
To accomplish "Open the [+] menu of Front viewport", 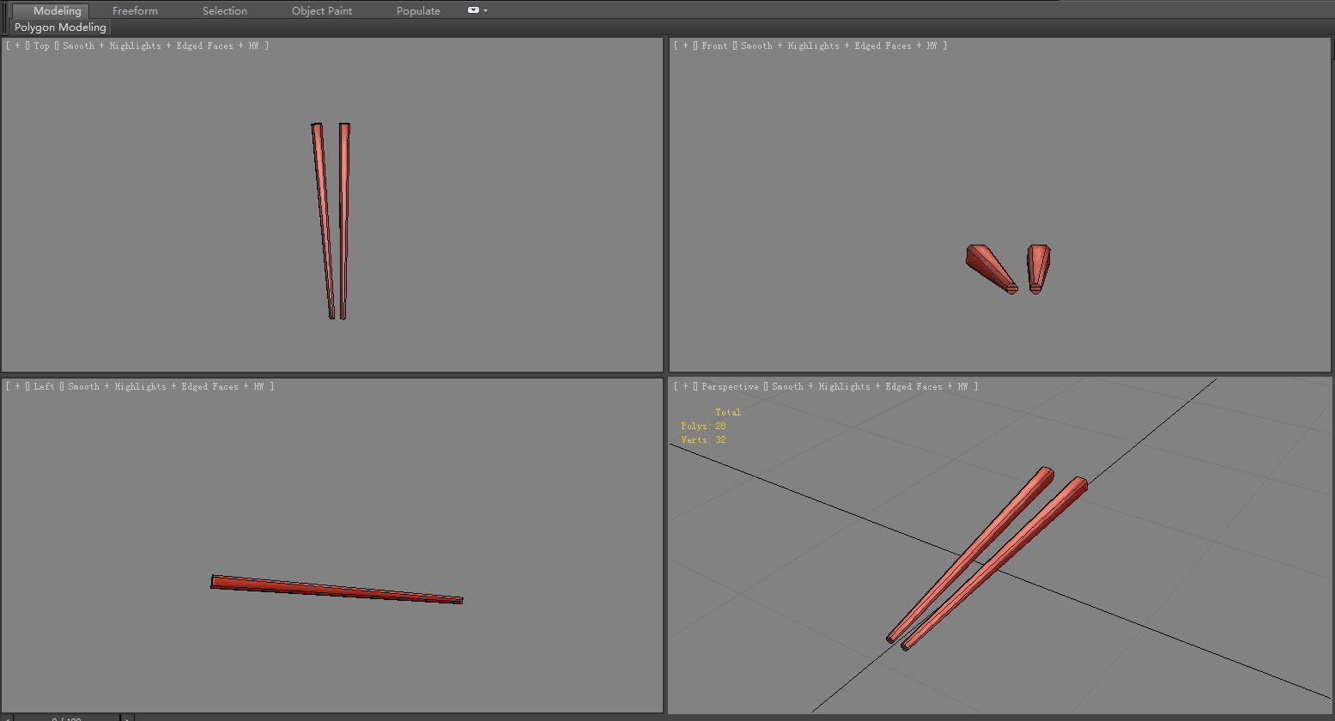I will [x=685, y=45].
